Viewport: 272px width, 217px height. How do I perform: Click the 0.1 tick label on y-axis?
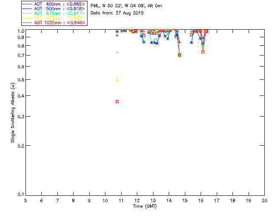coord(21,195)
